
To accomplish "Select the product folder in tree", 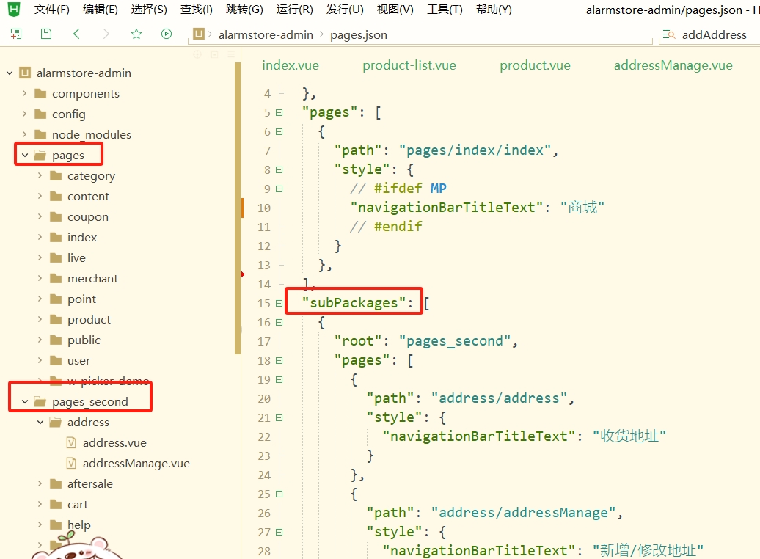I will pos(89,319).
